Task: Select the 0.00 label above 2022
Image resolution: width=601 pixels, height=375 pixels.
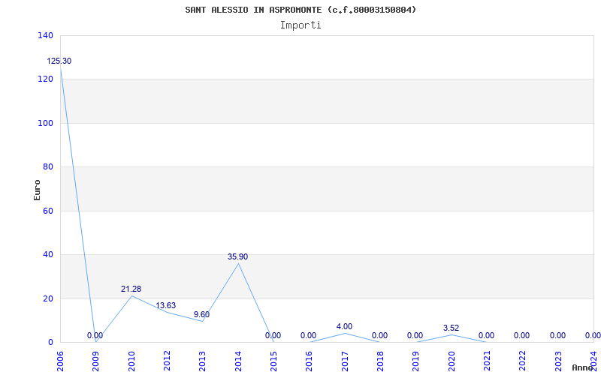Action: [x=521, y=335]
